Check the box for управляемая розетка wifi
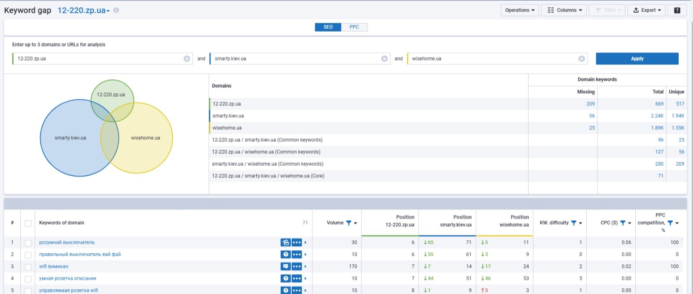This screenshot has width=693, height=294. [28, 291]
